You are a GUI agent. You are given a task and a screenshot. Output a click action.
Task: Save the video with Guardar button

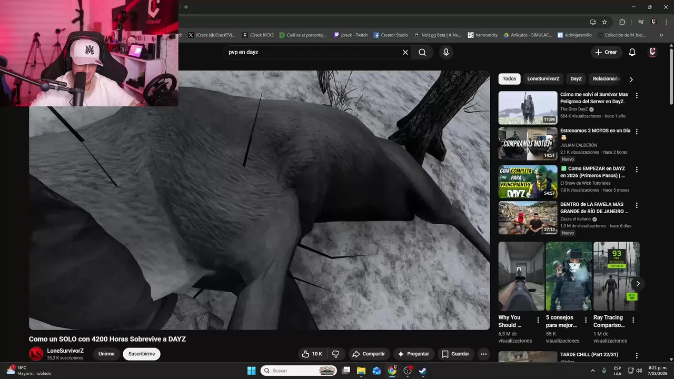point(455,354)
